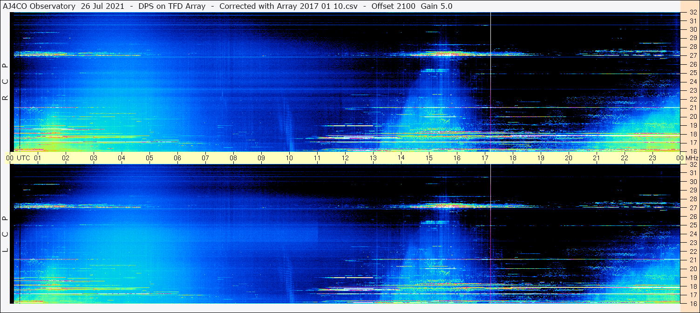Click the 22 frequency label in LCP panel
The height and width of the screenshot is (313, 700).
point(693,251)
